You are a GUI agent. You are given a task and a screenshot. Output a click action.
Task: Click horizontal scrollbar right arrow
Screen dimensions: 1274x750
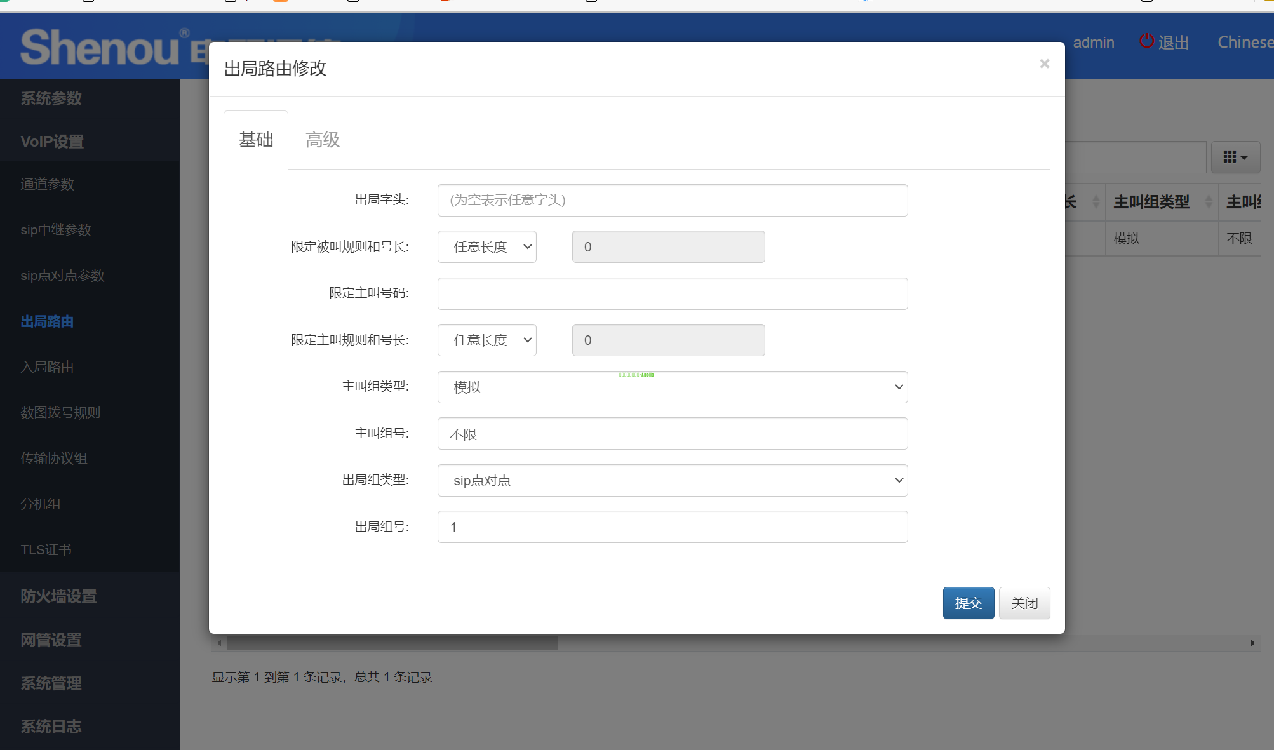pos(1252,643)
